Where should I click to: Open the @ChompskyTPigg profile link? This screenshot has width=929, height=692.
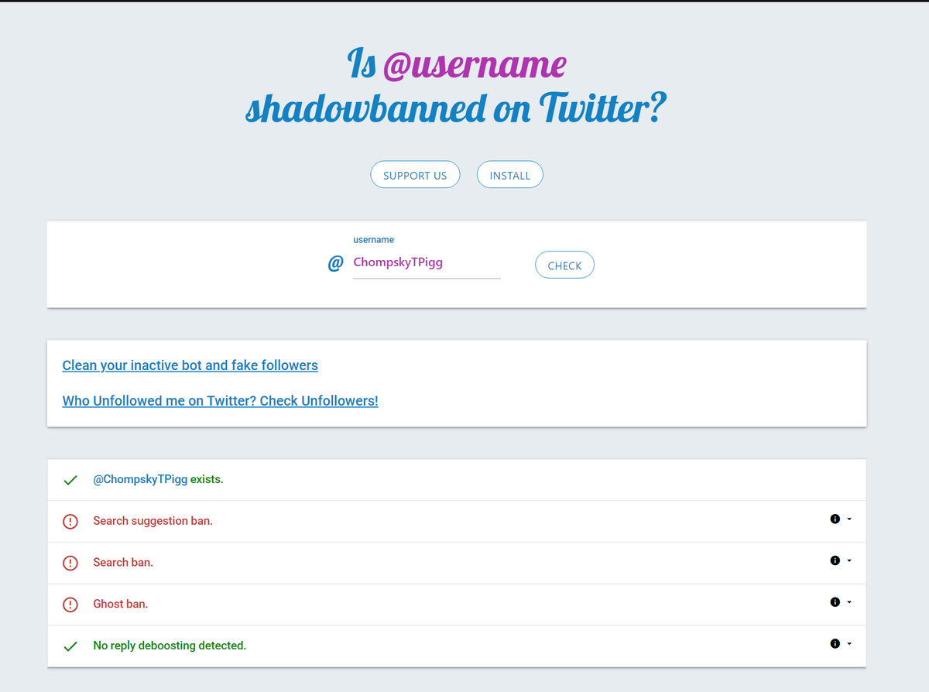pyautogui.click(x=140, y=480)
